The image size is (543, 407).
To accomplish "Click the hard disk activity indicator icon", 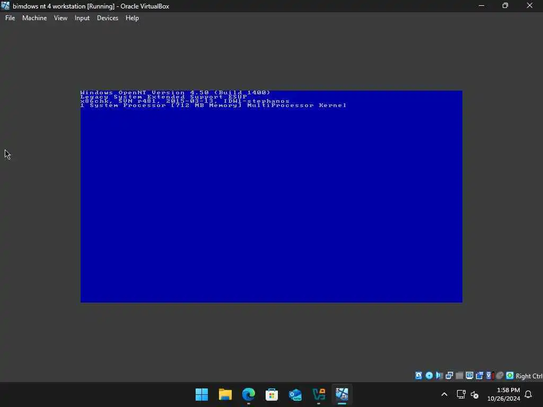I will pyautogui.click(x=418, y=376).
